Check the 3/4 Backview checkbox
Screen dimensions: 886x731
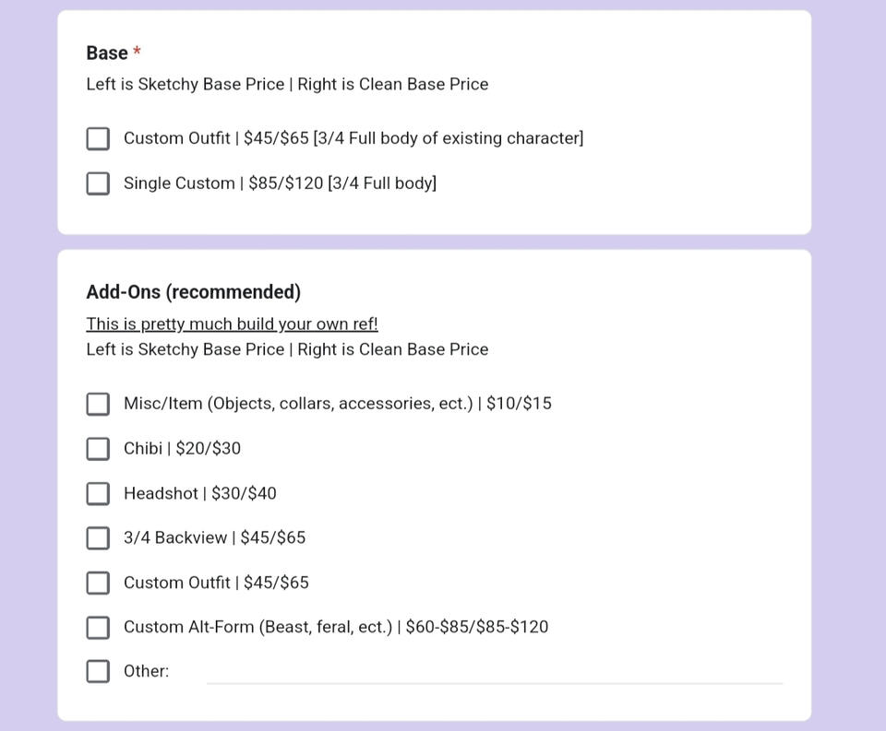click(98, 537)
